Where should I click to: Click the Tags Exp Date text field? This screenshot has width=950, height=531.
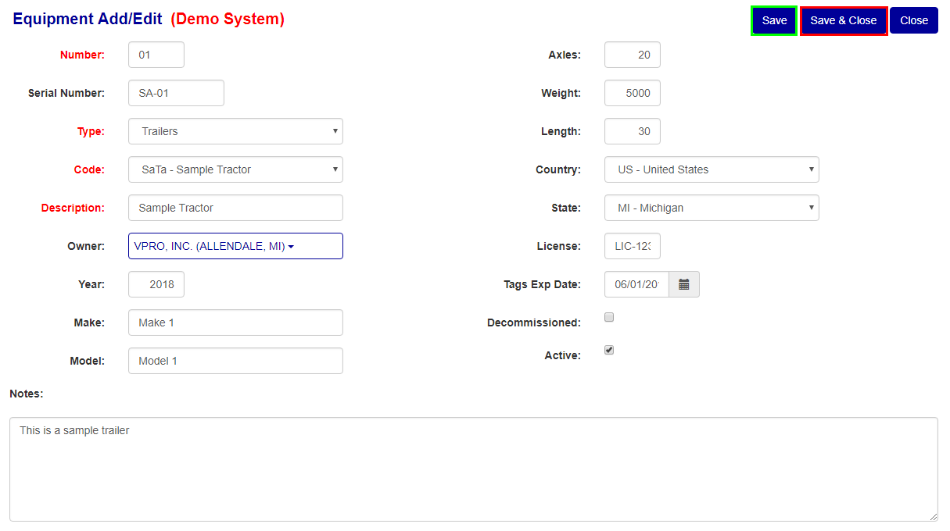tap(636, 284)
